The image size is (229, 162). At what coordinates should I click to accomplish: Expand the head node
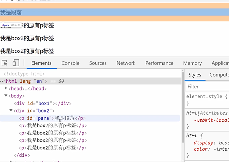(x=6, y=88)
